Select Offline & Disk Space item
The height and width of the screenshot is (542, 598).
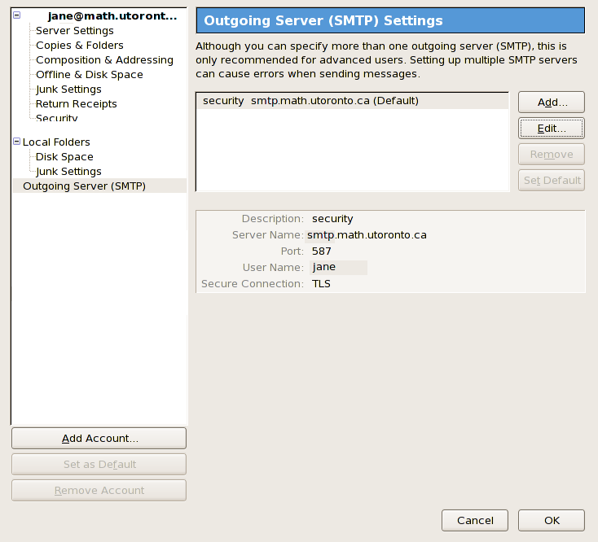tap(90, 75)
